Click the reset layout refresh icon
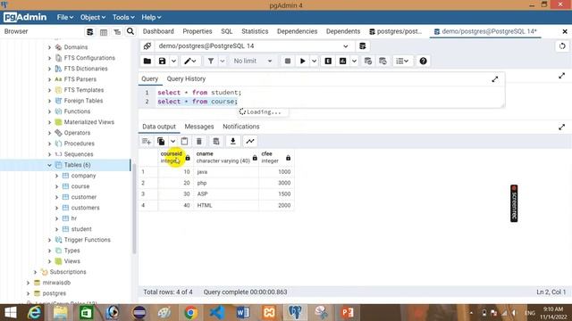This screenshot has width=572, height=321. point(562,46)
